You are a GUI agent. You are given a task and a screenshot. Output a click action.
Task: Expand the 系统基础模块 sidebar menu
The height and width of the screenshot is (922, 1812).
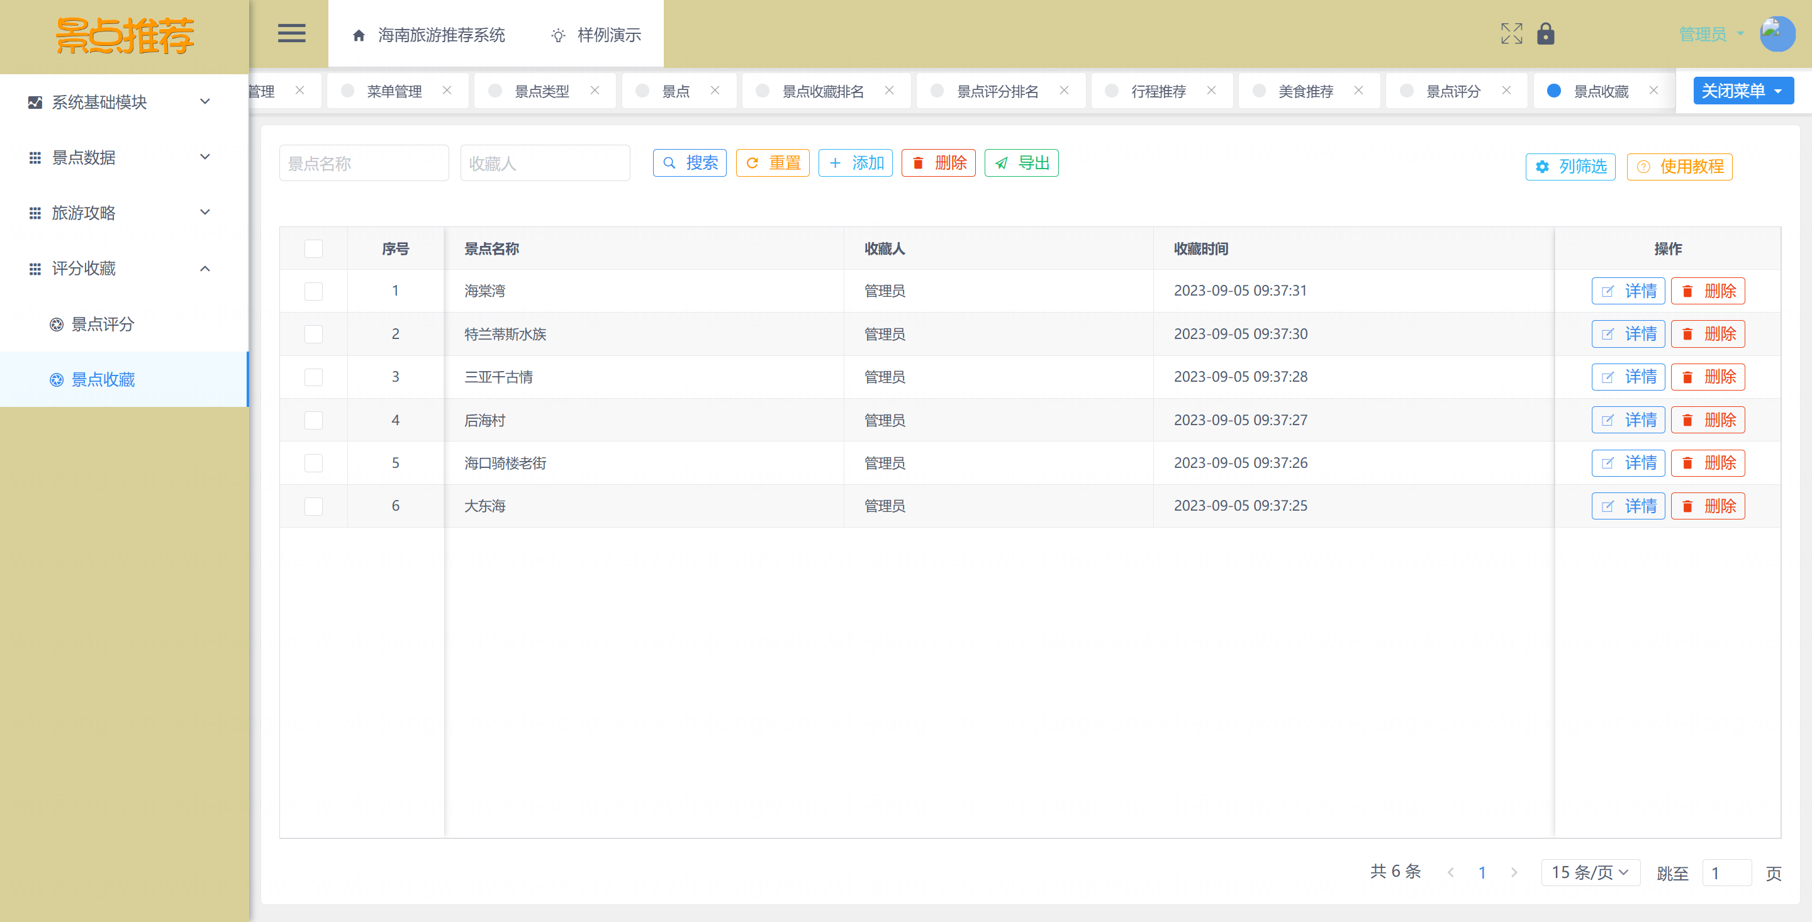pos(120,102)
